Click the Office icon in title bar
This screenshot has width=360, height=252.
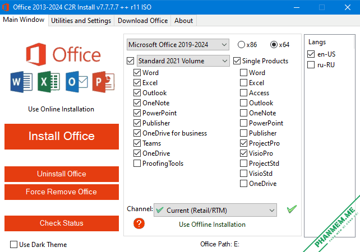click(x=6, y=7)
